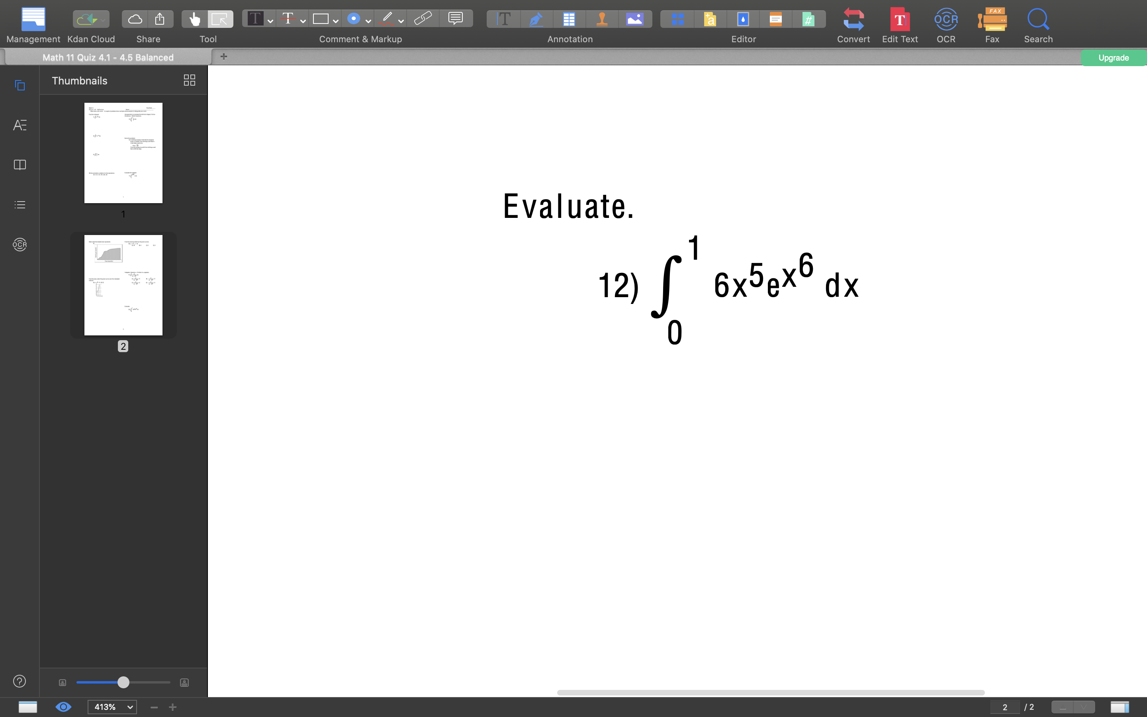Viewport: 1147px width, 717px height.
Task: Switch to the Select tool in Tool group
Action: [220, 19]
